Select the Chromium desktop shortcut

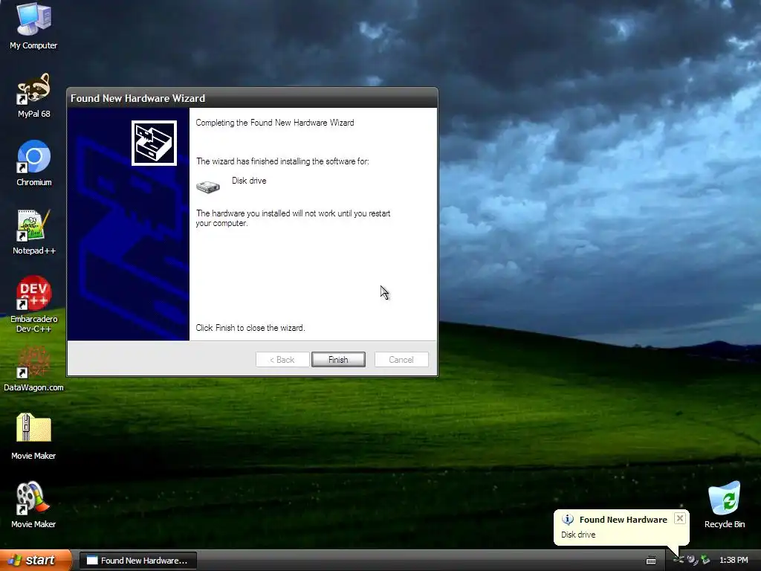tap(33, 164)
